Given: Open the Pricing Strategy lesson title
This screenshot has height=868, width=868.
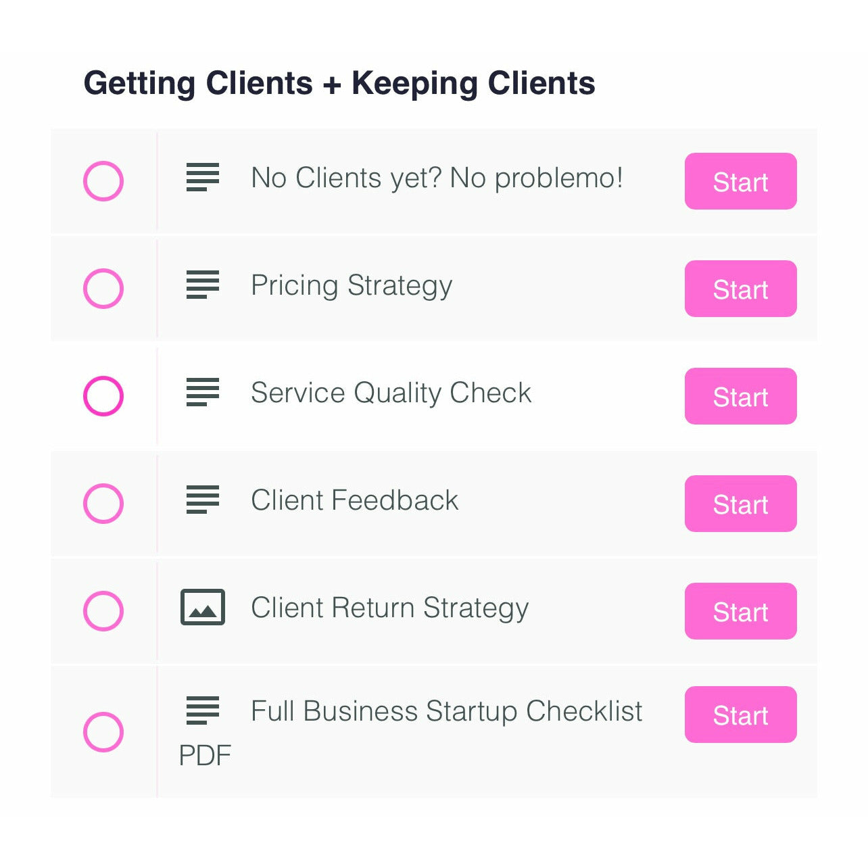Looking at the screenshot, I should click(x=352, y=285).
